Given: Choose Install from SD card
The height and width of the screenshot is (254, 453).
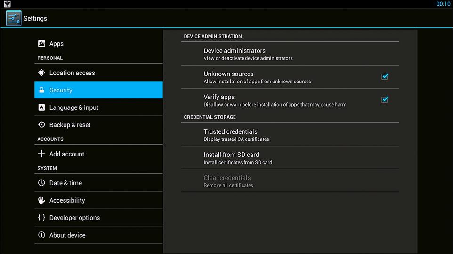Looking at the screenshot, I should coord(290,158).
